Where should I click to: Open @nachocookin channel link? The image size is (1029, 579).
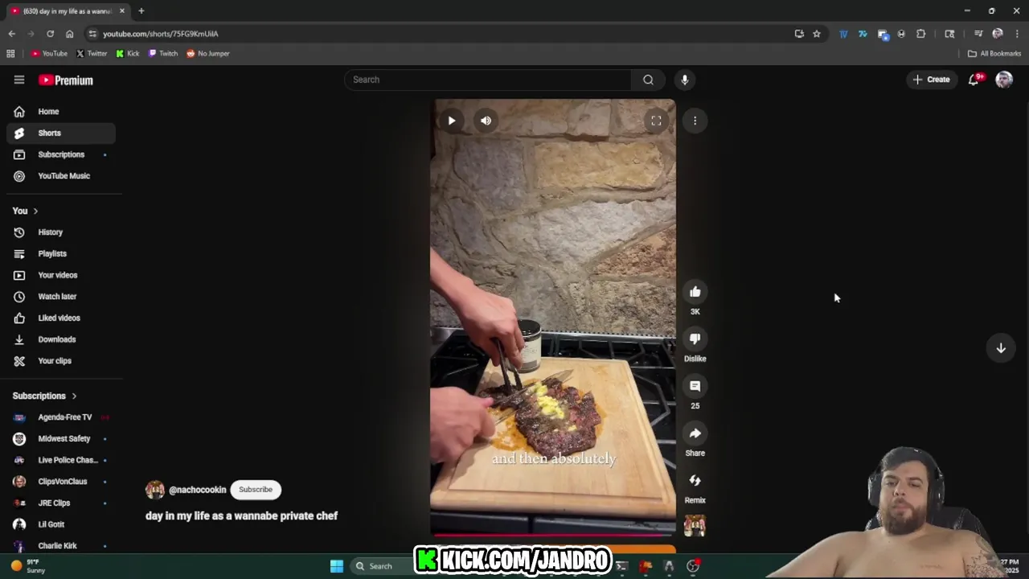tap(198, 490)
